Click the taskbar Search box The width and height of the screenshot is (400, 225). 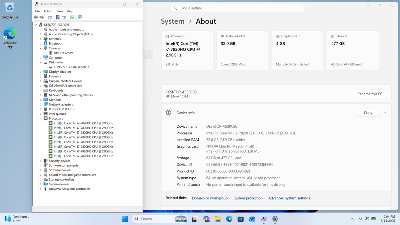(x=160, y=219)
